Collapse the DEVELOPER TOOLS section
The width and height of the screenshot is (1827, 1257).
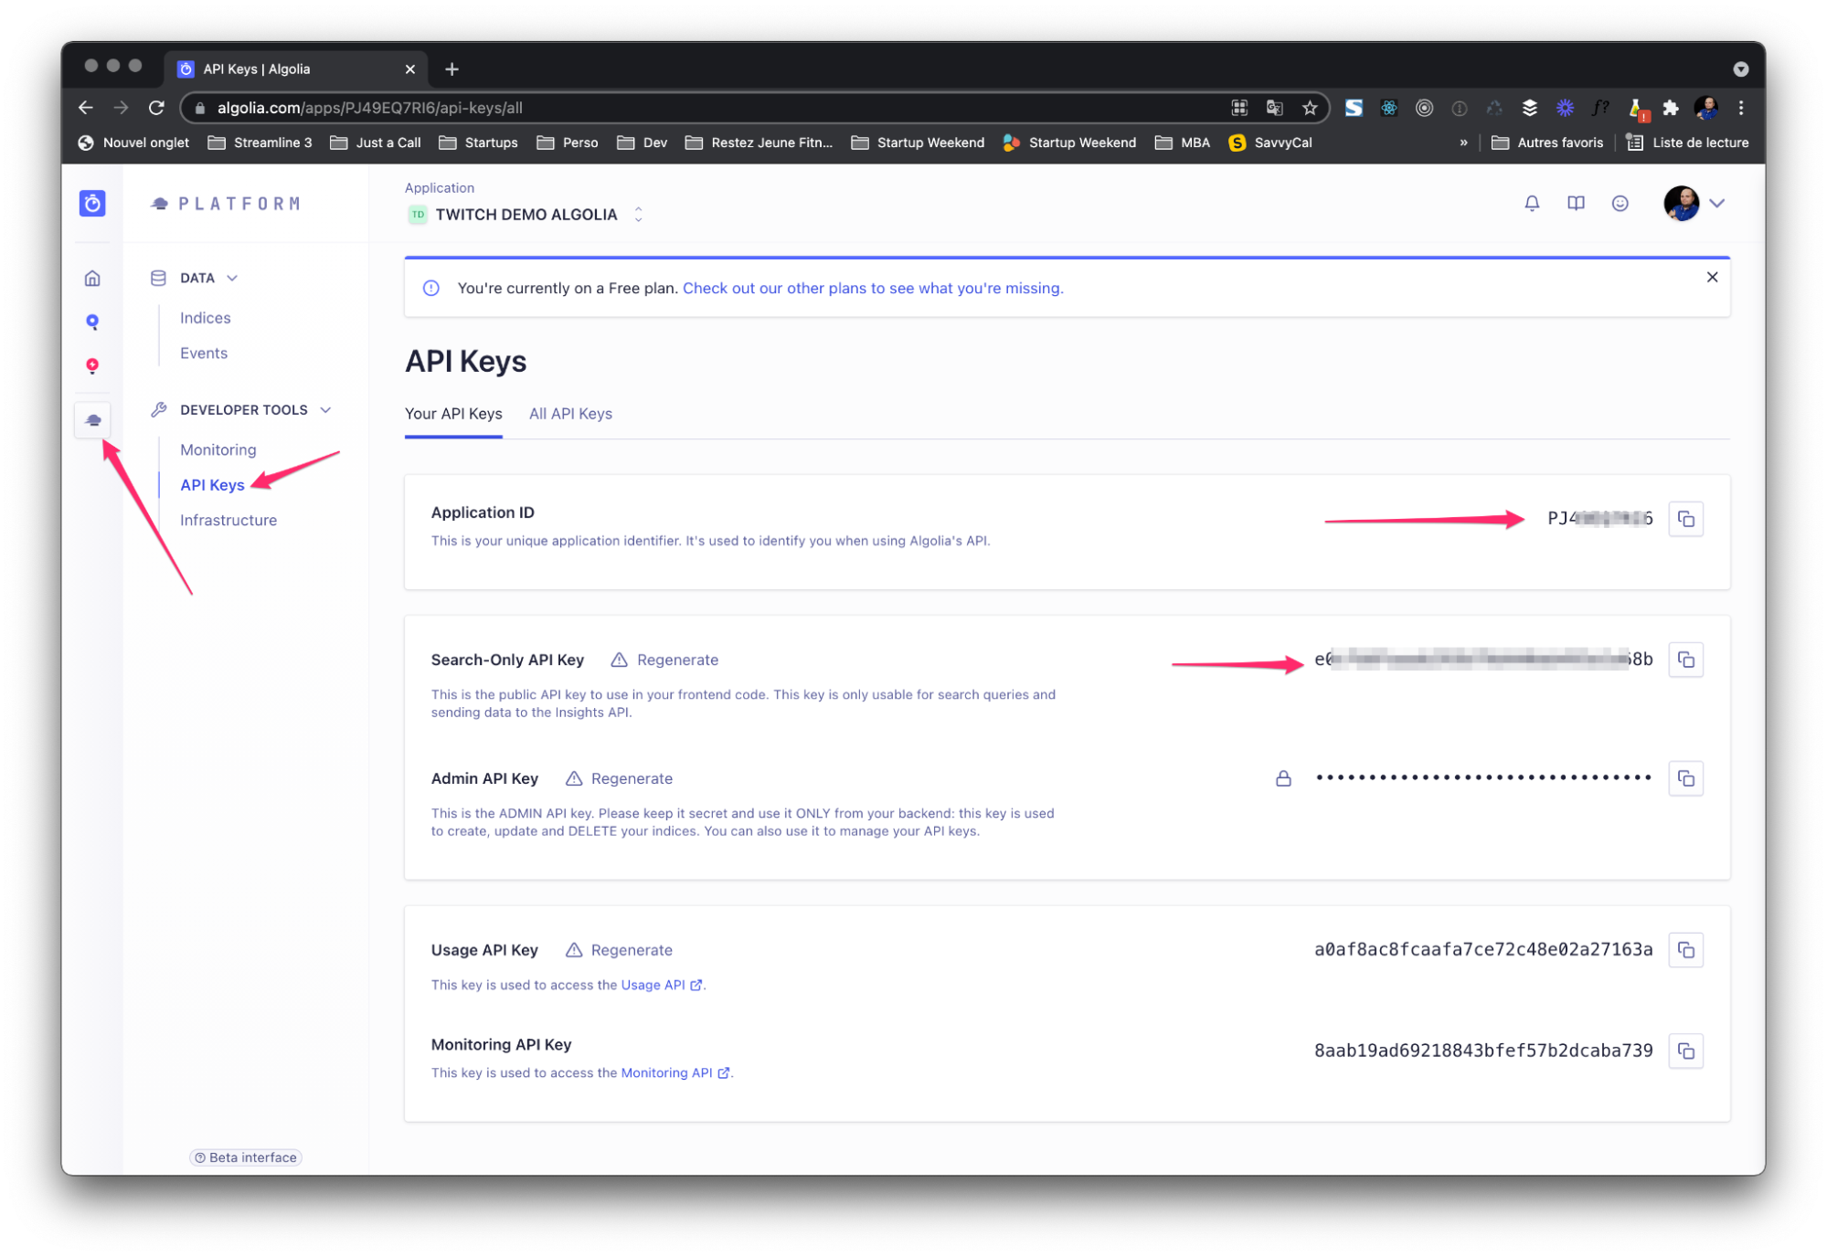tap(325, 410)
